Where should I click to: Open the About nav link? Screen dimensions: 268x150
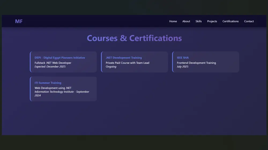tap(186, 21)
